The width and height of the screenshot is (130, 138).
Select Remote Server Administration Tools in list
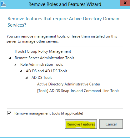(x=44, y=58)
